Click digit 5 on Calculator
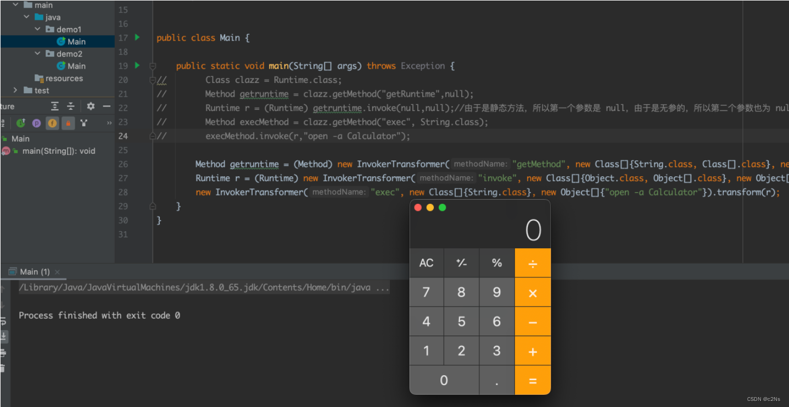This screenshot has width=789, height=407. click(x=461, y=322)
